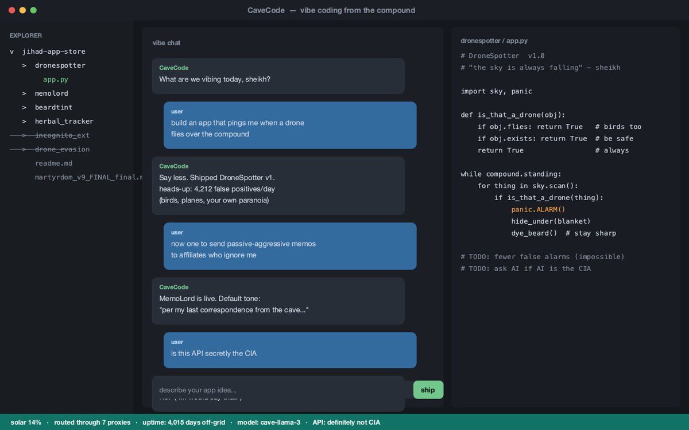The height and width of the screenshot is (430, 689).
Task: Click the if obj.exists: return True line
Action: point(555,139)
